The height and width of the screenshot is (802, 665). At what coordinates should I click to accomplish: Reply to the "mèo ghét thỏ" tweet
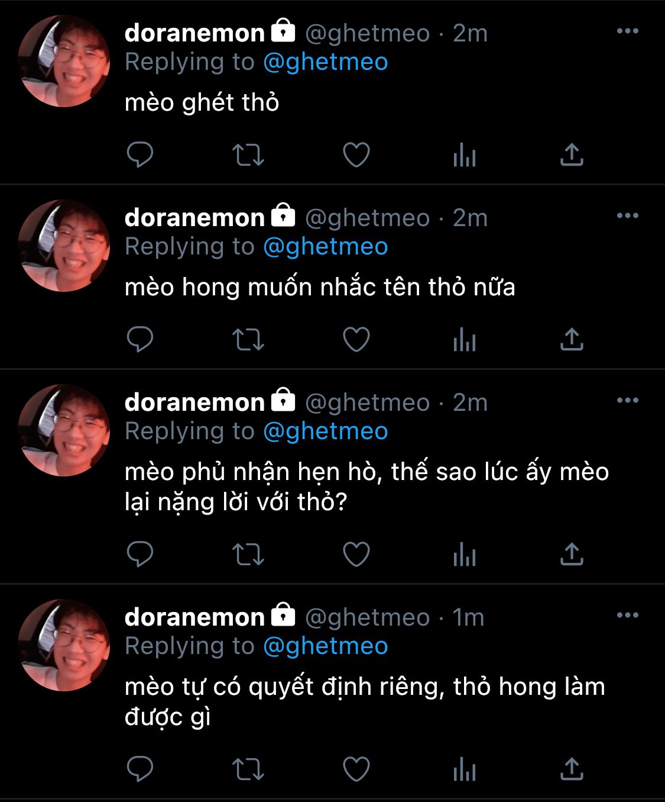point(140,155)
